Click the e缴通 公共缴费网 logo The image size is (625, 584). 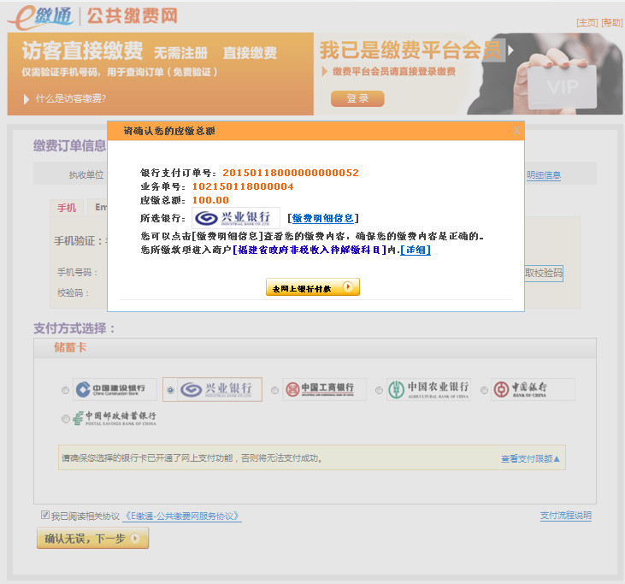point(92,17)
